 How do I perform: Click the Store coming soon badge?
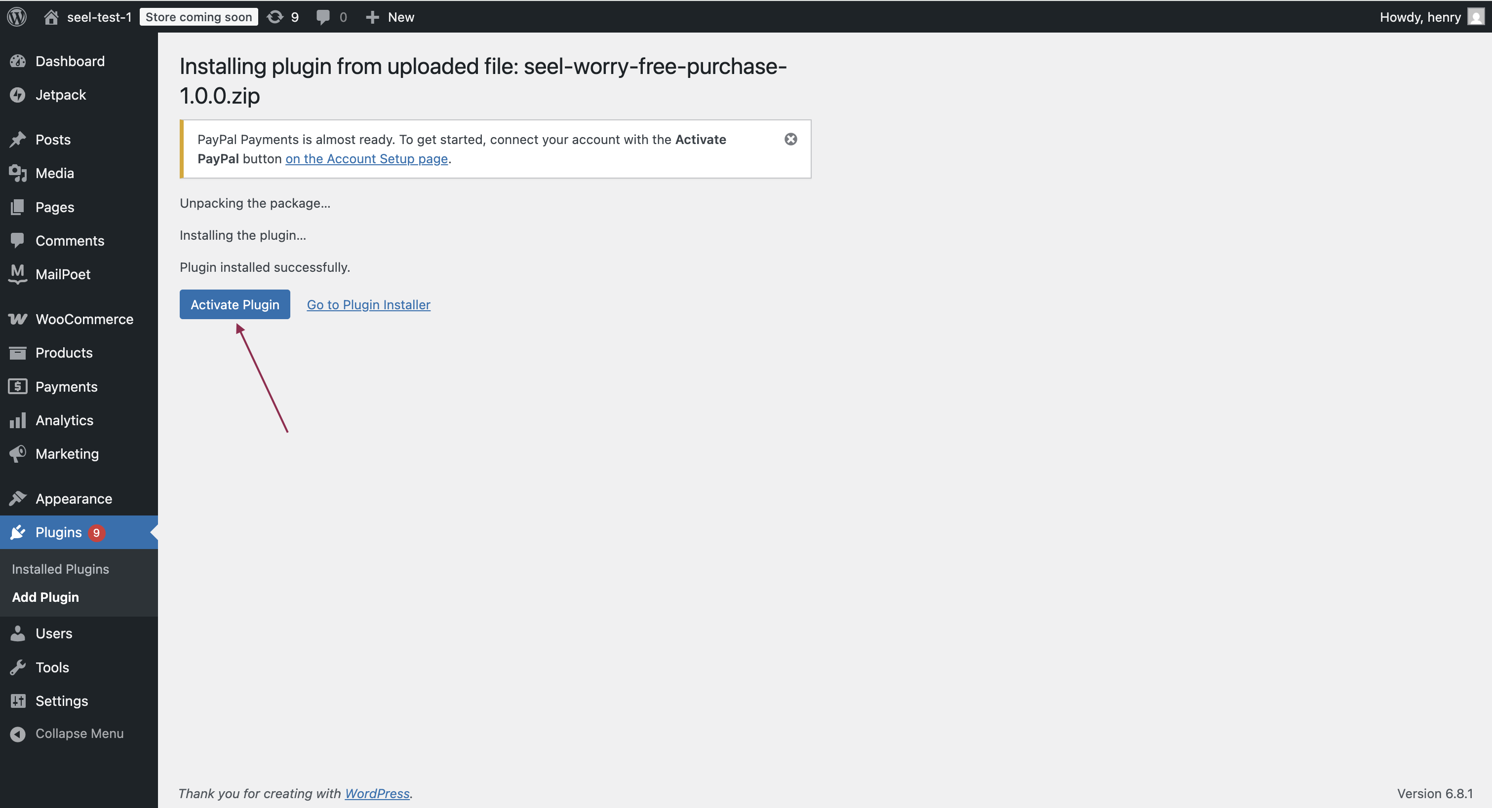pyautogui.click(x=198, y=17)
